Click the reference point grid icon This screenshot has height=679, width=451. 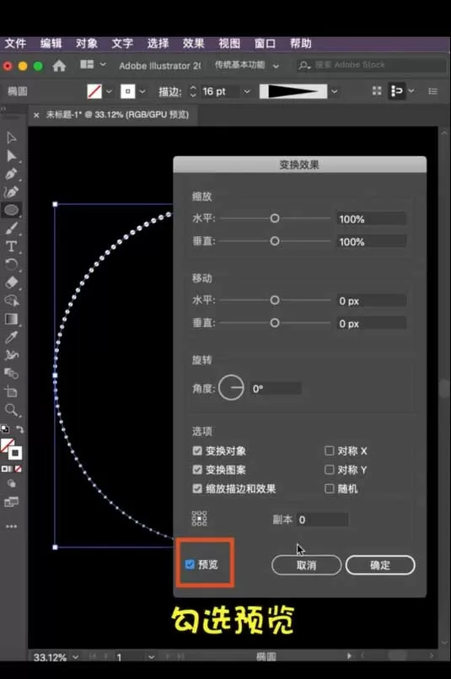(x=200, y=518)
